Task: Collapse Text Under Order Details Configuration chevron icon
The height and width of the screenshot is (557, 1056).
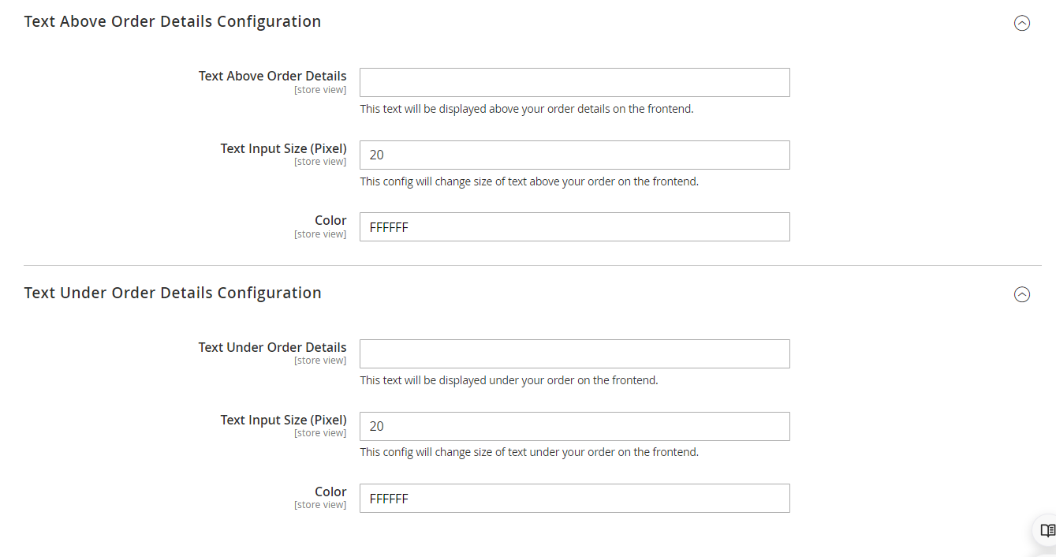Action: (1021, 294)
